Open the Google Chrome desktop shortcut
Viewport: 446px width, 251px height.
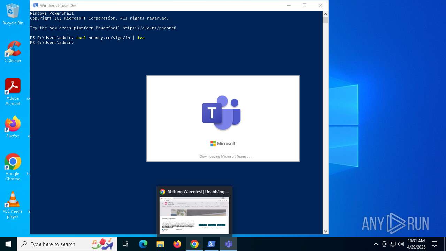(x=13, y=167)
